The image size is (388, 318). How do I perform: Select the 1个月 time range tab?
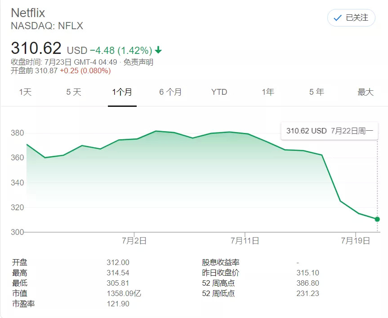(122, 92)
